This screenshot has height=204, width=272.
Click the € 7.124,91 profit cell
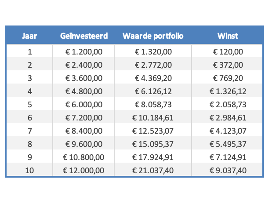[228, 157]
